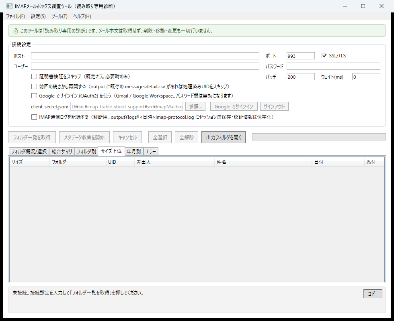Click フォルダ一覧を取得 button
Viewport: 394px width, 321px height.
pos(32,137)
